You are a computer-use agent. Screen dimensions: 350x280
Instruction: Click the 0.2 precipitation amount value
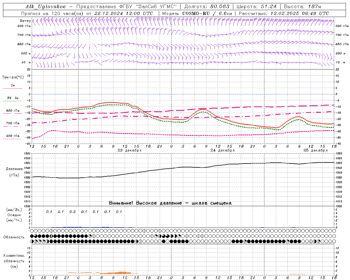pyautogui.click(x=72, y=212)
